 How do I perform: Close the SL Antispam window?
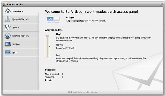coord(162,4)
